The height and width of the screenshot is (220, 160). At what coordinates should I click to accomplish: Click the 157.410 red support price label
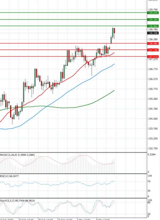[153, 56]
